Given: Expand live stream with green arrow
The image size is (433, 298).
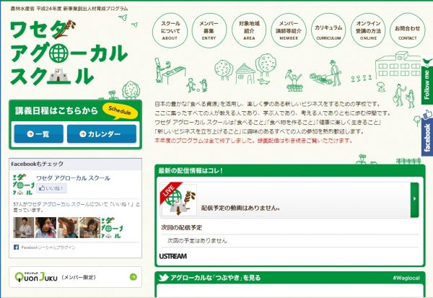Looking at the screenshot, I should [414, 200].
